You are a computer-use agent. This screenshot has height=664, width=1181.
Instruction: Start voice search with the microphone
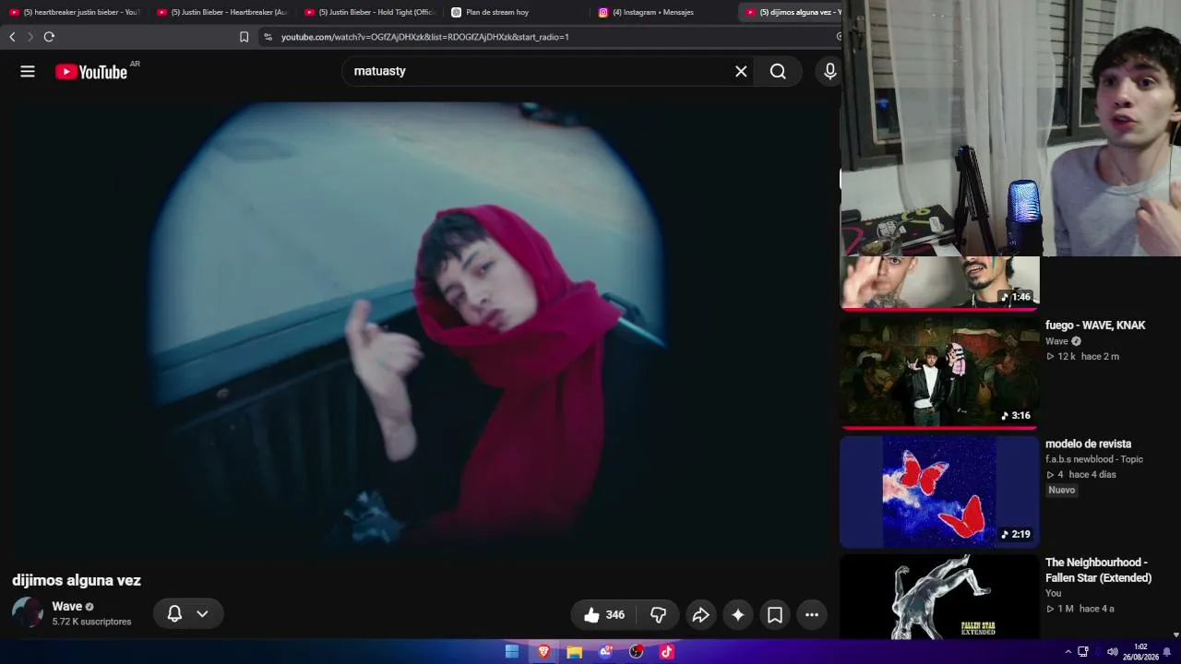pyautogui.click(x=830, y=71)
